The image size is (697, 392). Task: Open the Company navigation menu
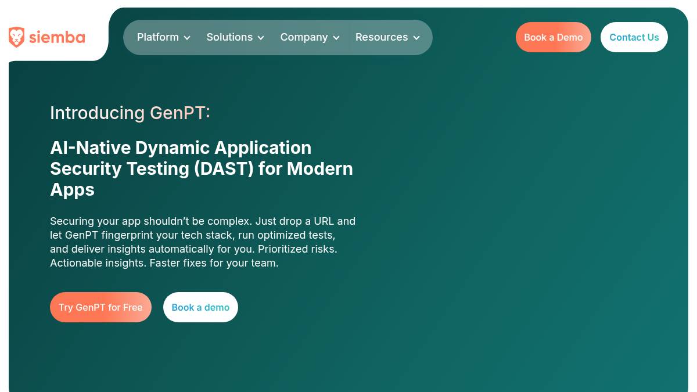304,37
